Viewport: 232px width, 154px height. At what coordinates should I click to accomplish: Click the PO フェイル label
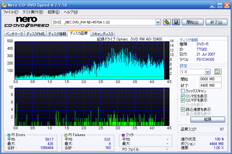(131, 149)
